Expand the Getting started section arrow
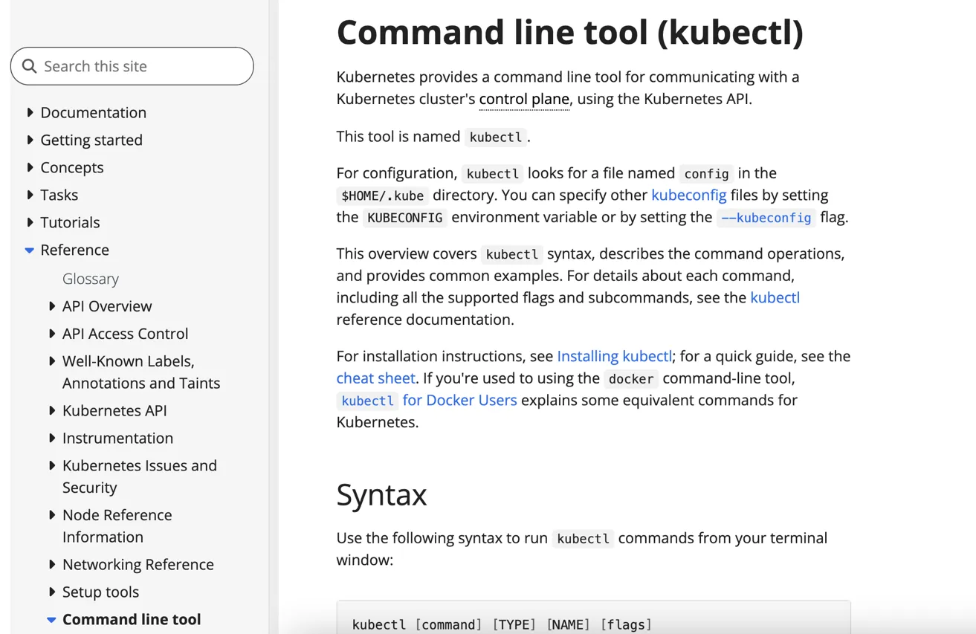Image resolution: width=976 pixels, height=634 pixels. [30, 140]
